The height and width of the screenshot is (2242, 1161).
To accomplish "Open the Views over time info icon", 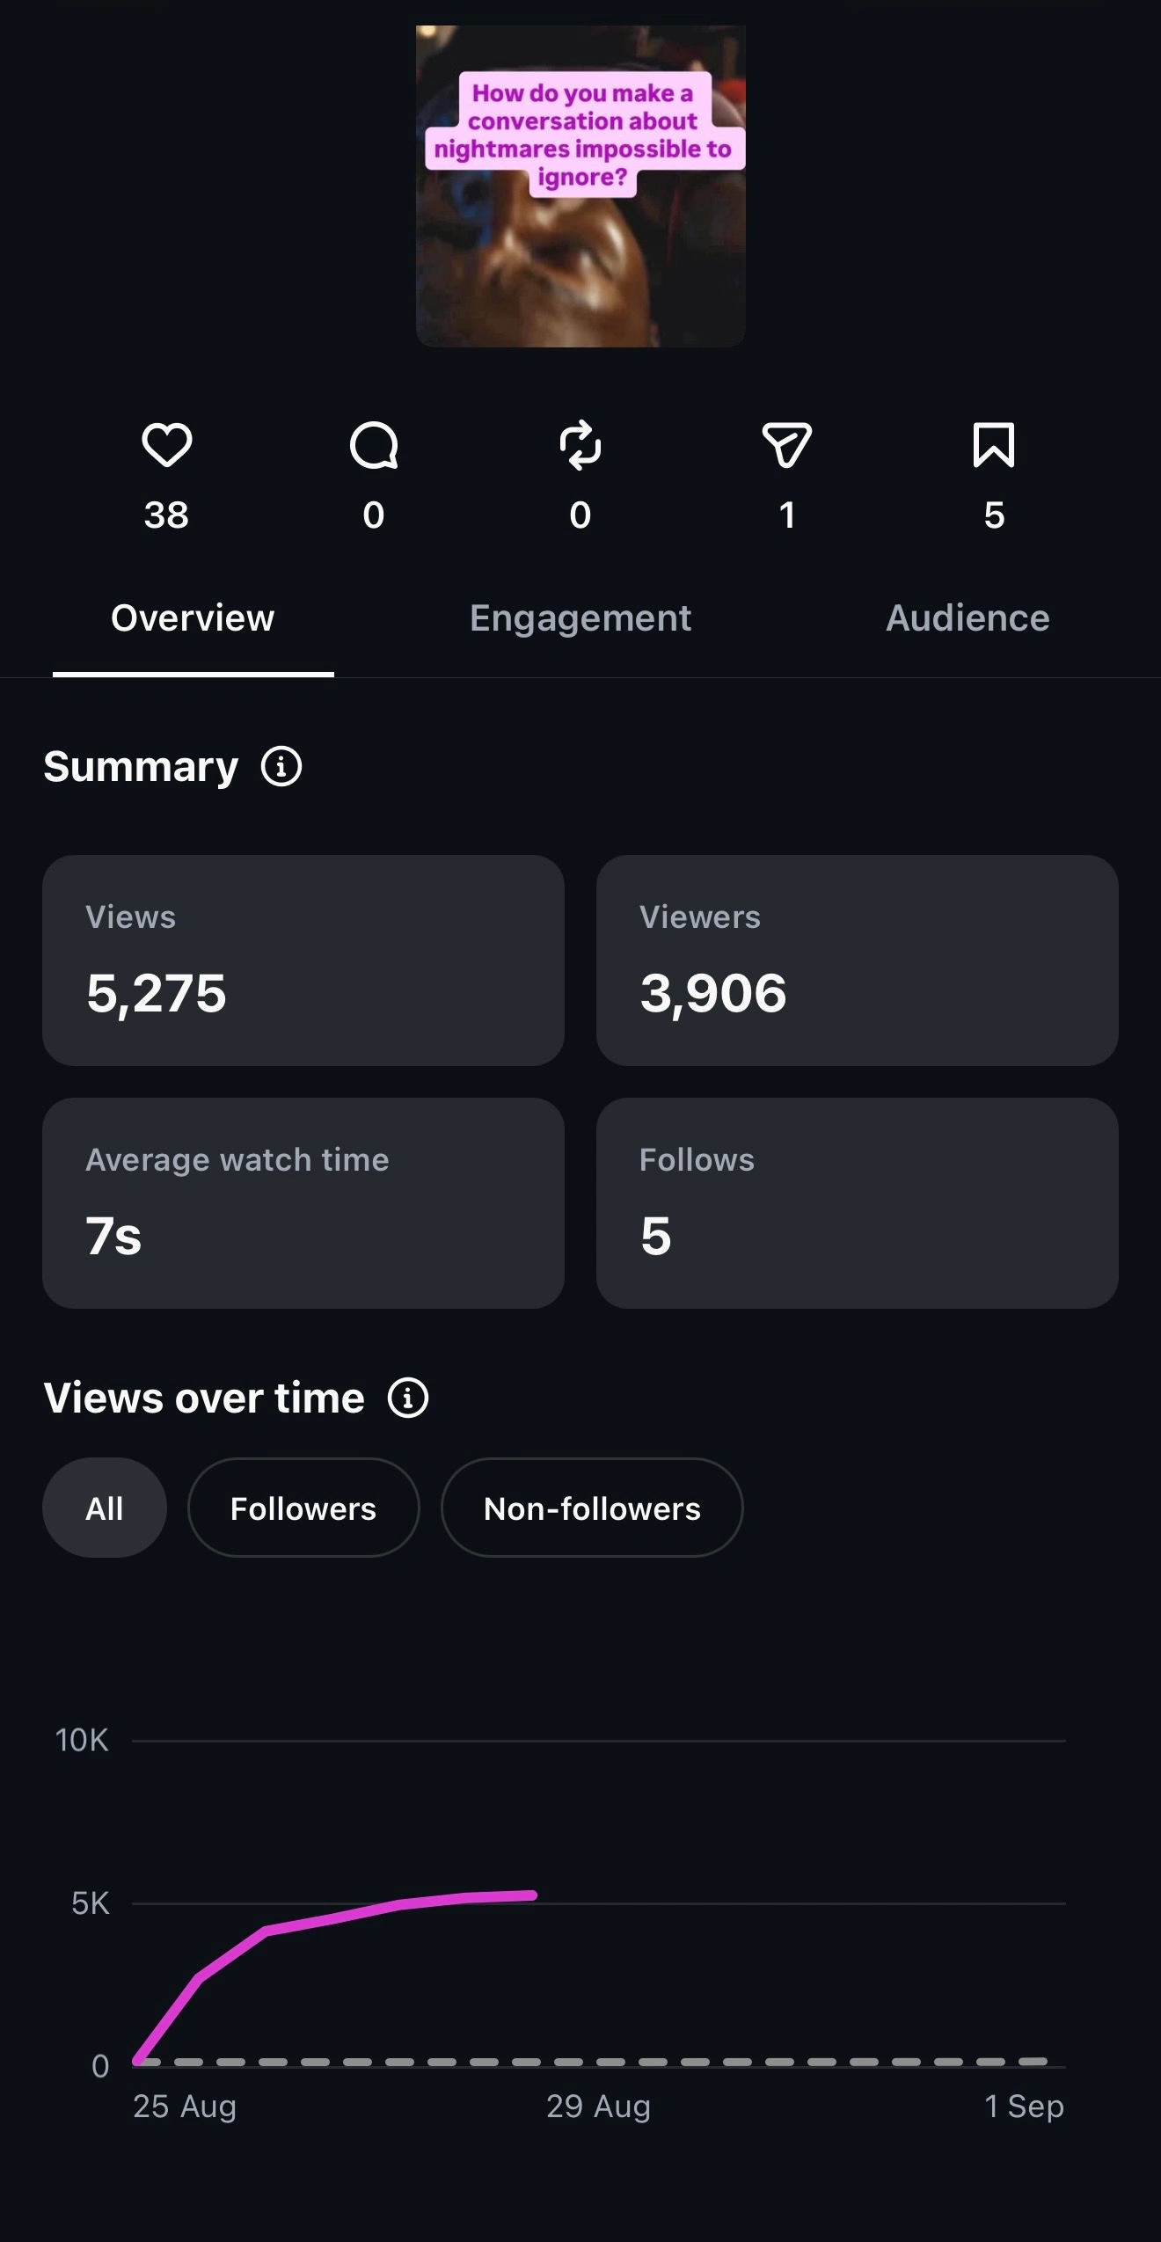I will 408,1398.
